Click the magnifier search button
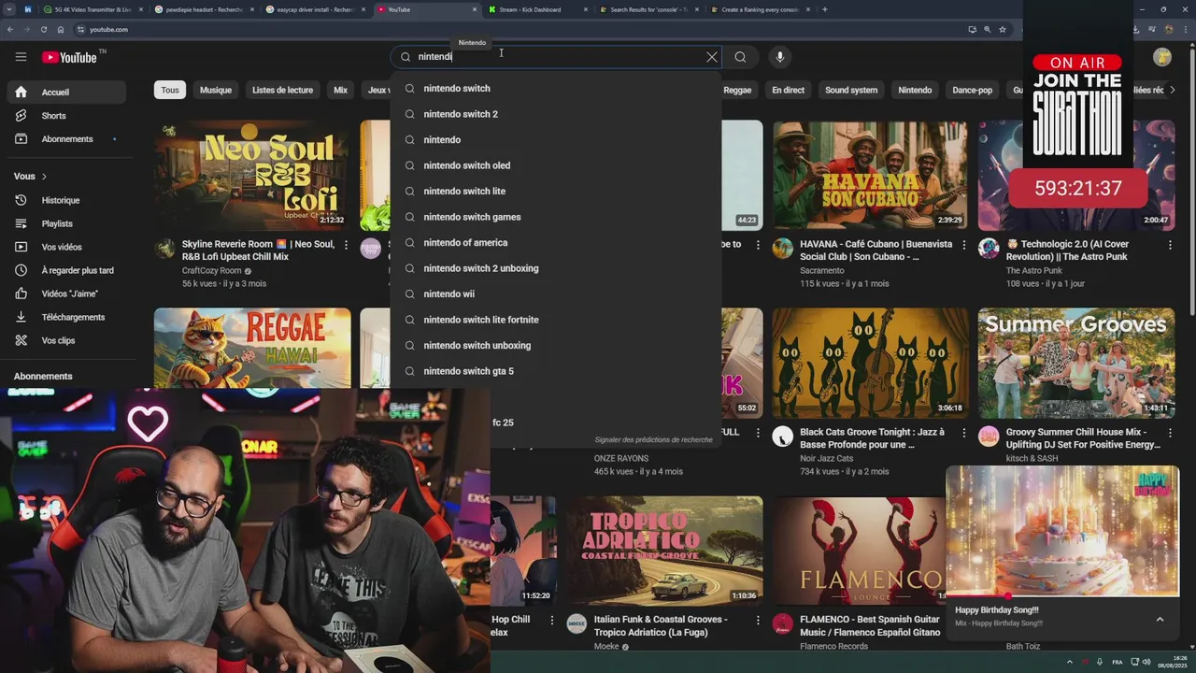This screenshot has width=1196, height=673. tap(740, 57)
